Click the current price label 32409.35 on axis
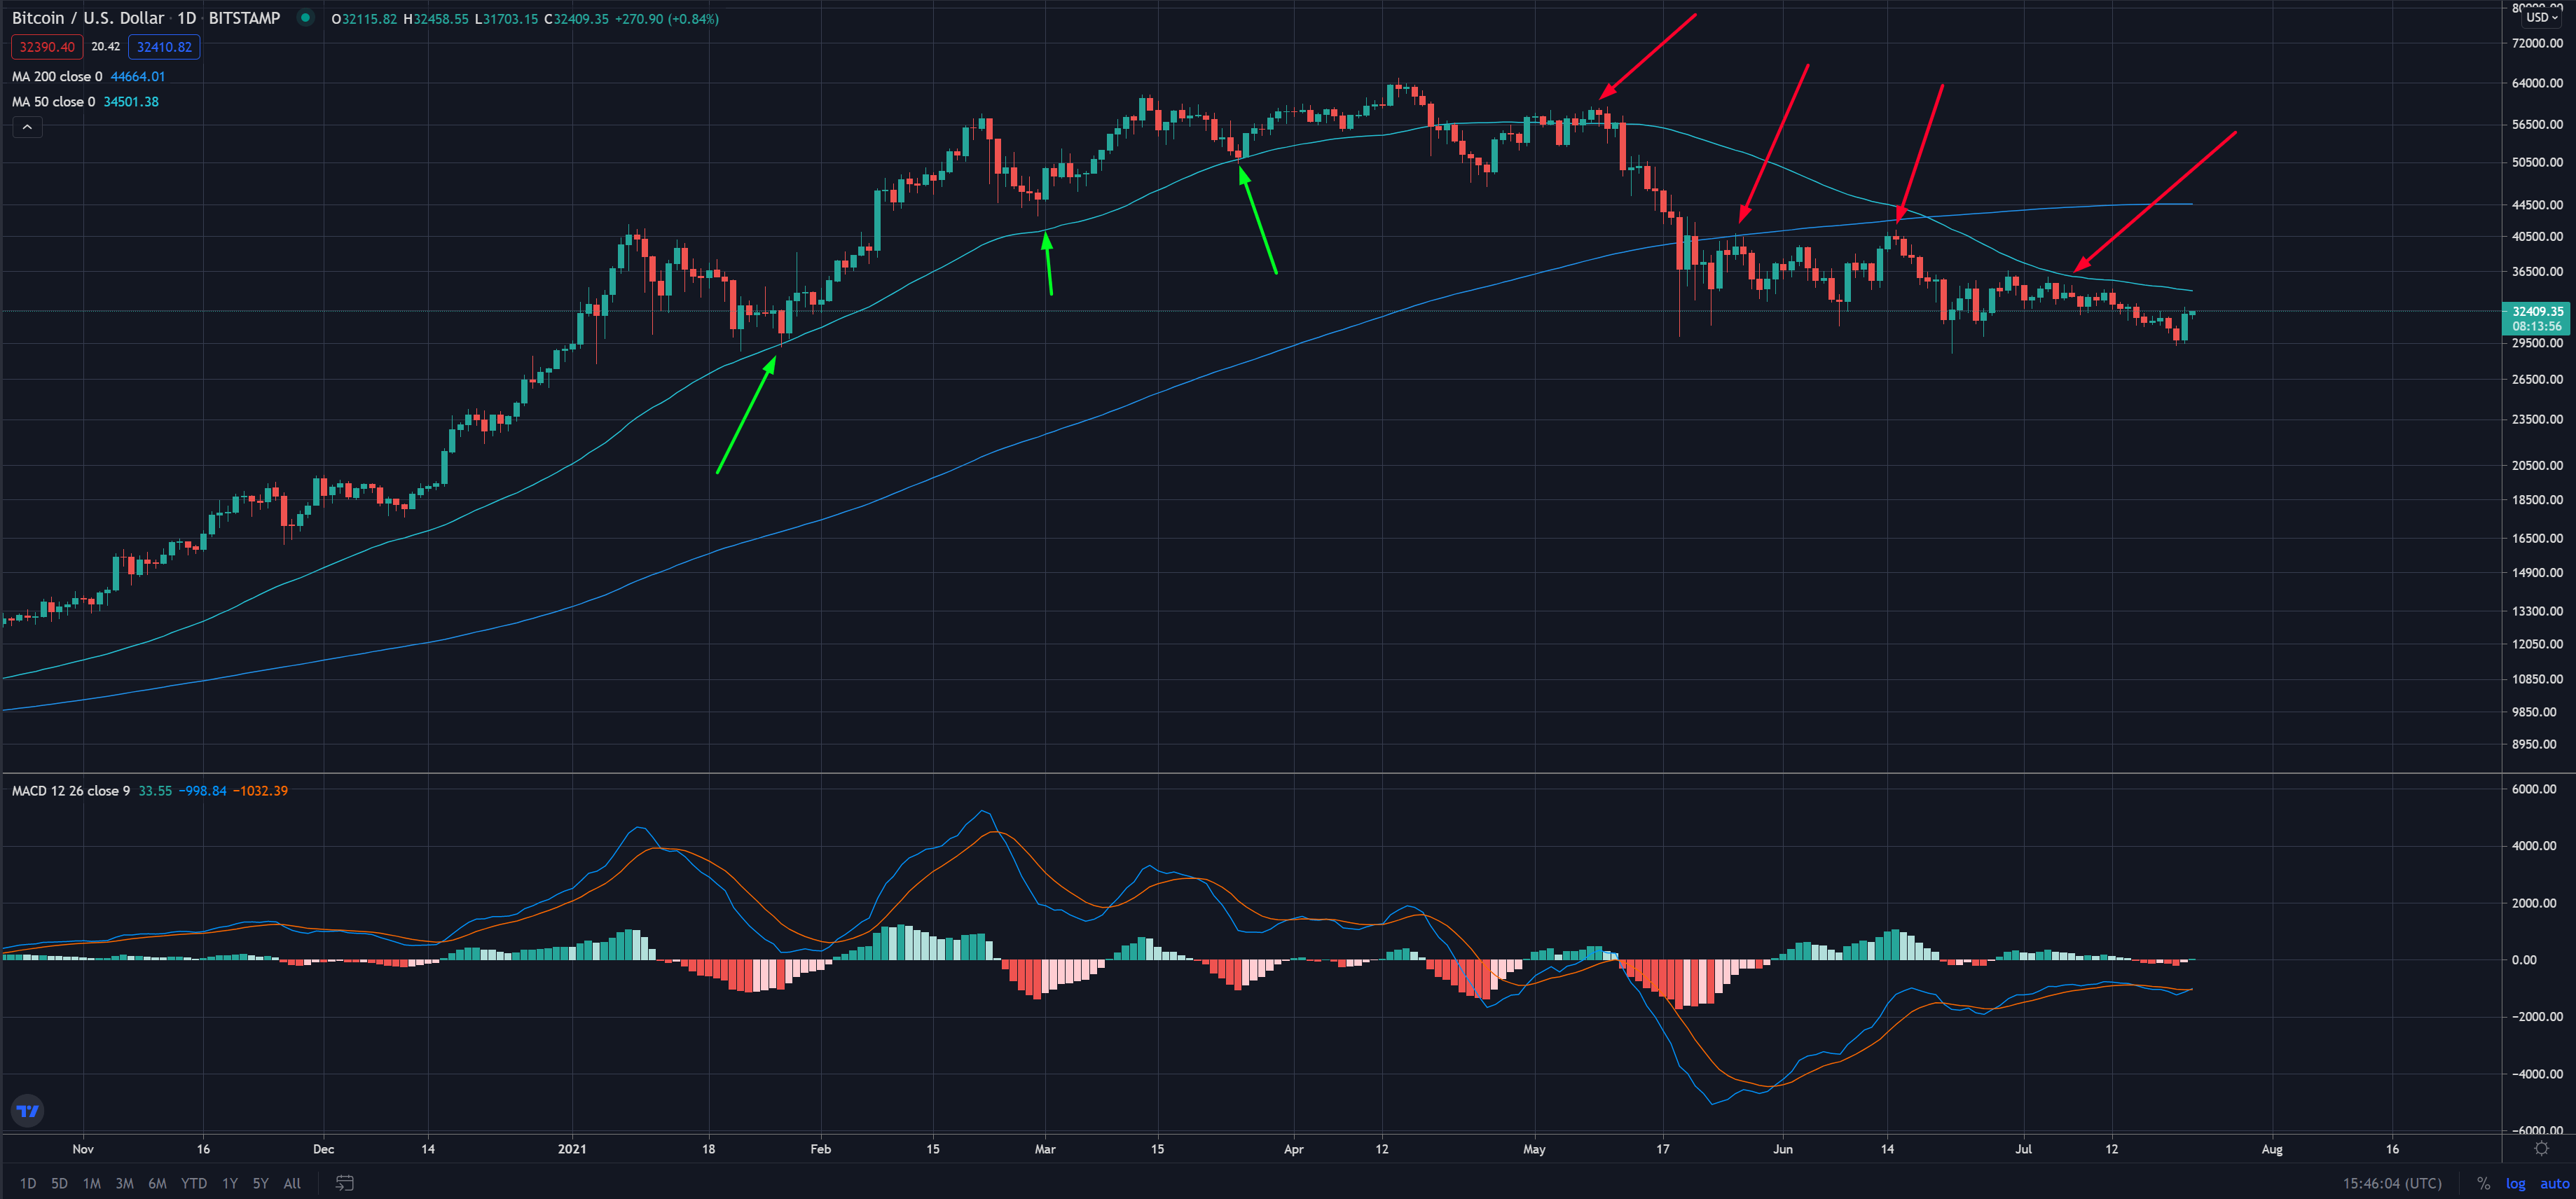Viewport: 2576px width, 1199px height. [2537, 311]
